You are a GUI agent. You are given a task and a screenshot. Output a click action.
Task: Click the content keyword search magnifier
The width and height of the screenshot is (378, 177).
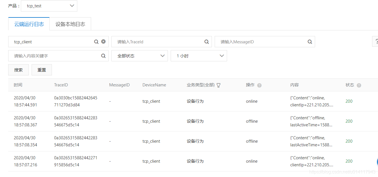104,56
